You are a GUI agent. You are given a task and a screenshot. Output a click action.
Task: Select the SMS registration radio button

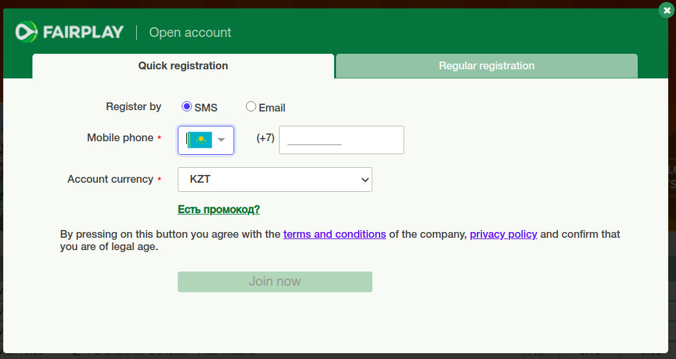(x=186, y=106)
